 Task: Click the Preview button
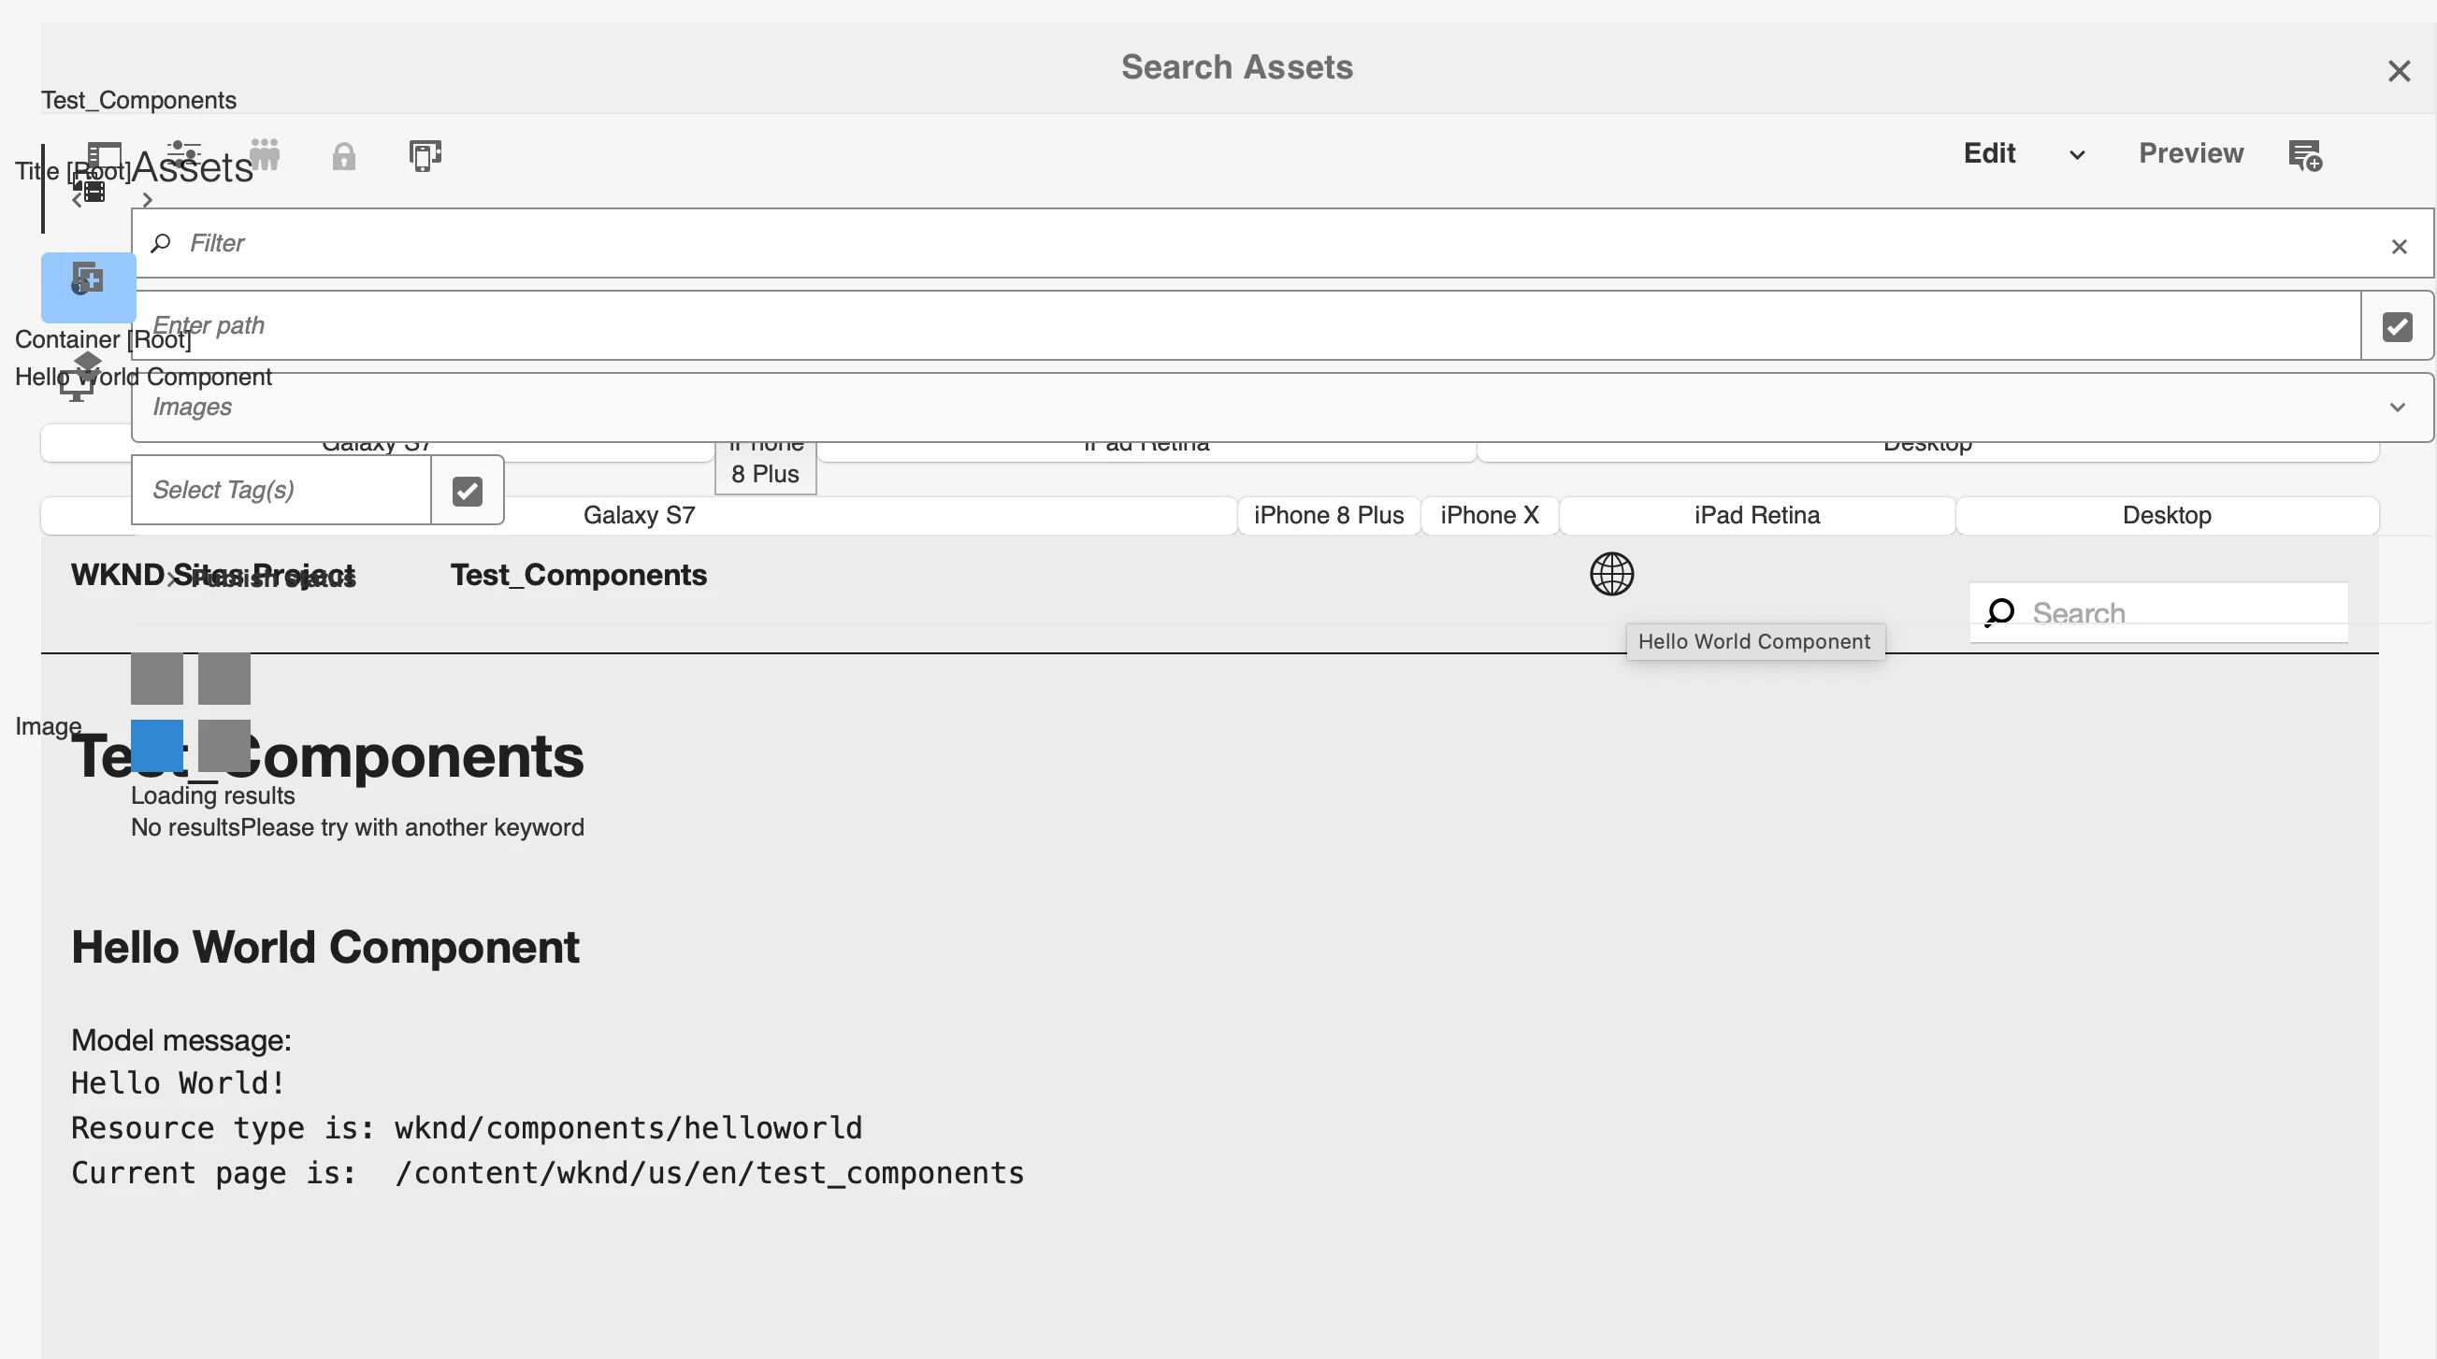tap(2190, 153)
